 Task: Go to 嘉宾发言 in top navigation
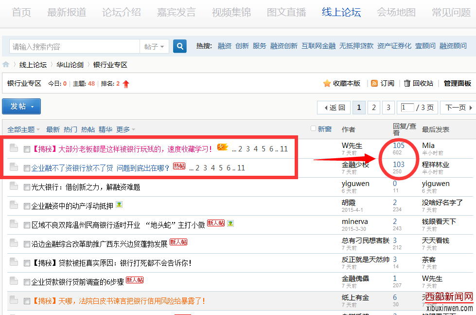pos(176,12)
